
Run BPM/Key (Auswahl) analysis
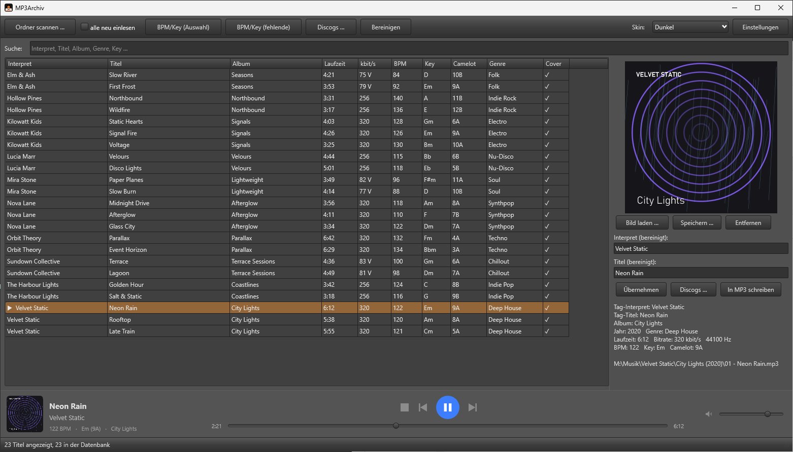coord(183,27)
